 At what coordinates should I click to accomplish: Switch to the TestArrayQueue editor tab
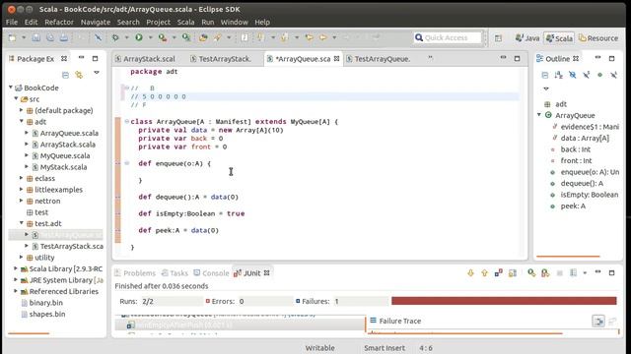379,59
